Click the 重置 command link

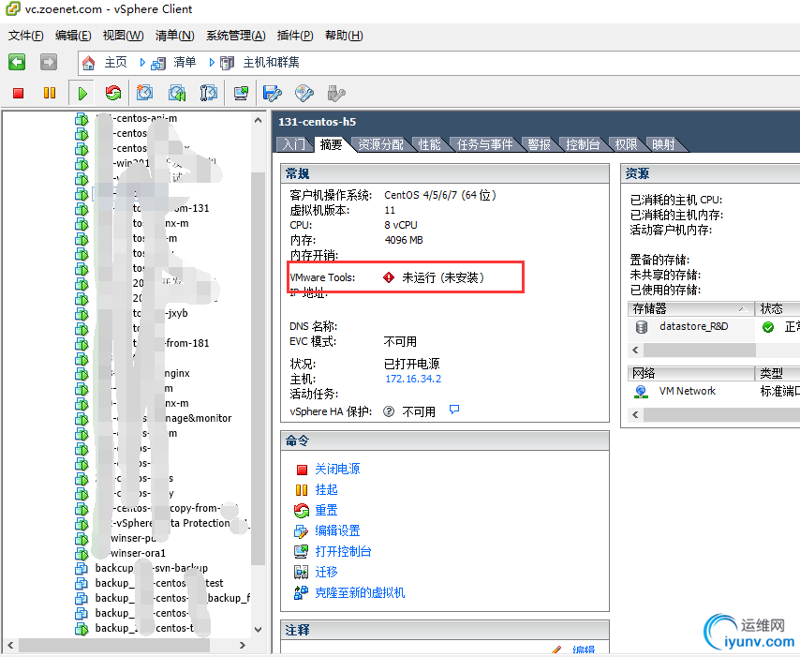point(327,511)
